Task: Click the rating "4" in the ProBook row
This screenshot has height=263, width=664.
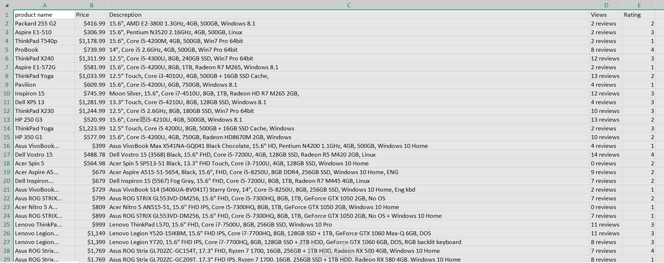Action: pyautogui.click(x=639, y=50)
